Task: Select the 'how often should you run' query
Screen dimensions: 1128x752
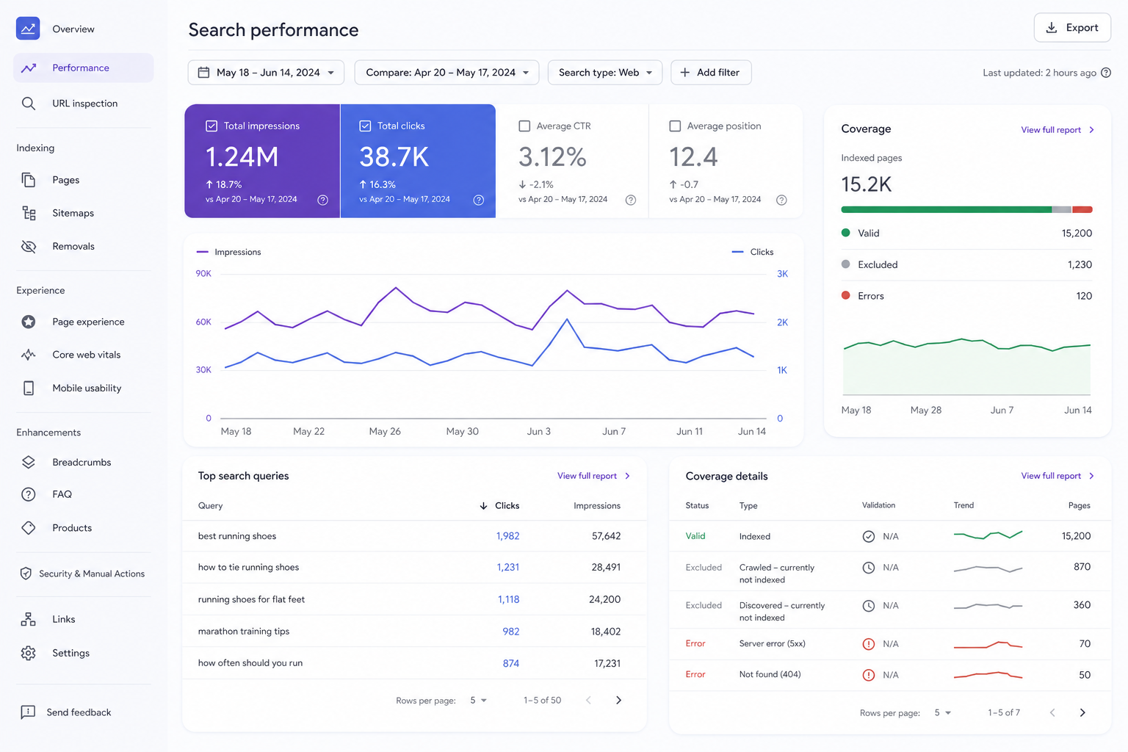Action: [250, 663]
